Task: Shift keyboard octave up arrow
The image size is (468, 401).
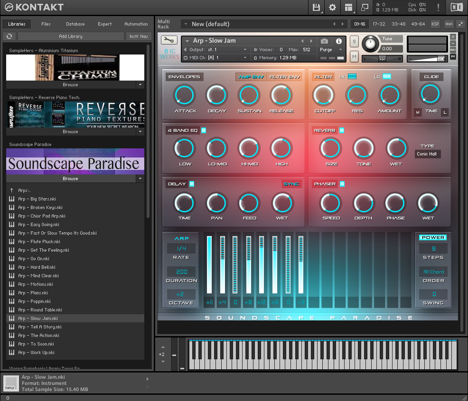Action: [163, 347]
